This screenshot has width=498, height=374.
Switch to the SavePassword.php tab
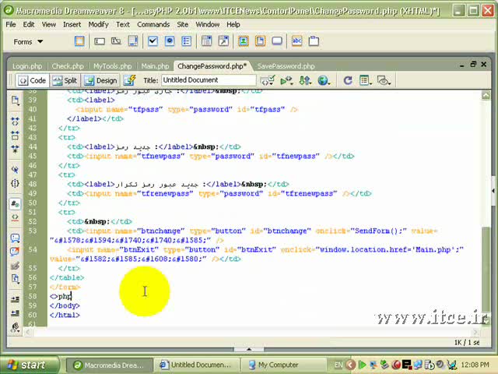(x=286, y=66)
